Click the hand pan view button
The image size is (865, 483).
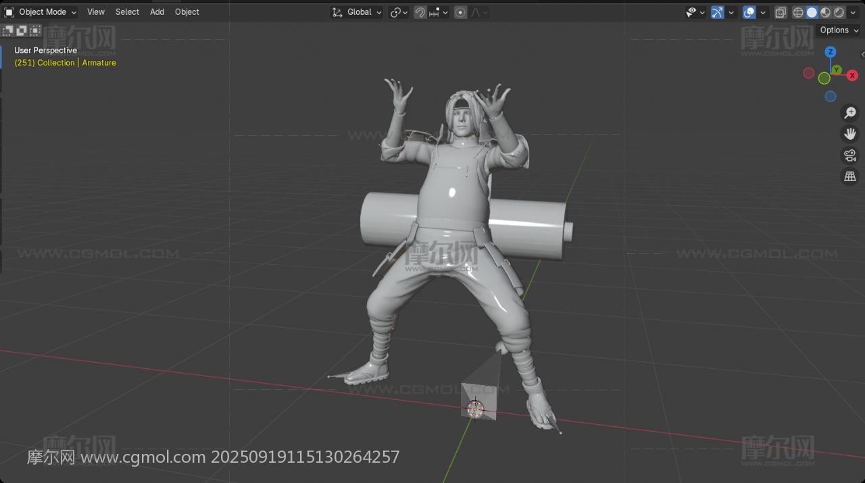coord(850,134)
